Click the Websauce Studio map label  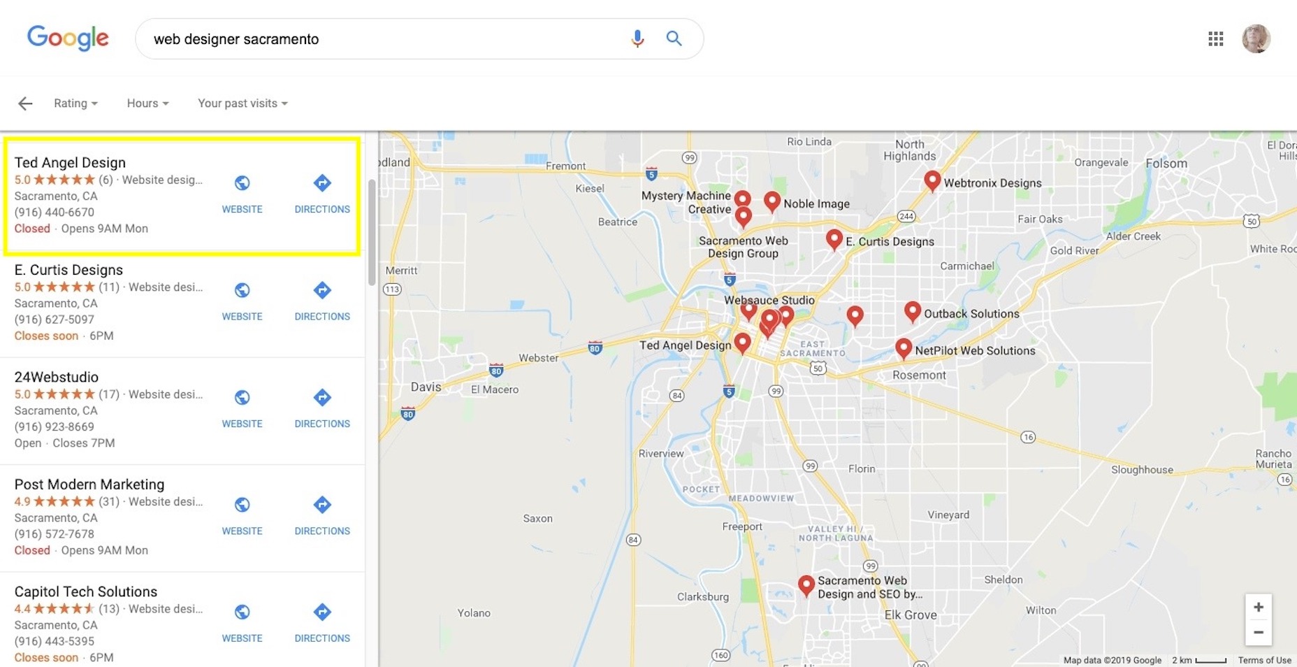[769, 300]
